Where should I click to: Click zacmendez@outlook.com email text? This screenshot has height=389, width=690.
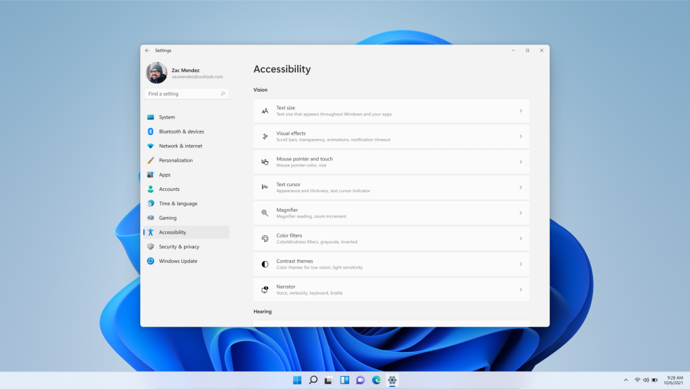pos(197,77)
